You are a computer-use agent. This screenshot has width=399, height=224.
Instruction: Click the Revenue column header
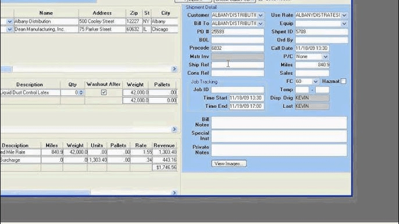click(164, 146)
